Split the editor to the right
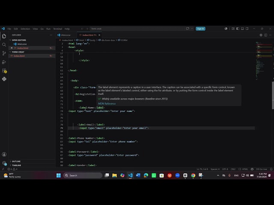Viewport: 274px width, 205px height. (265, 35)
